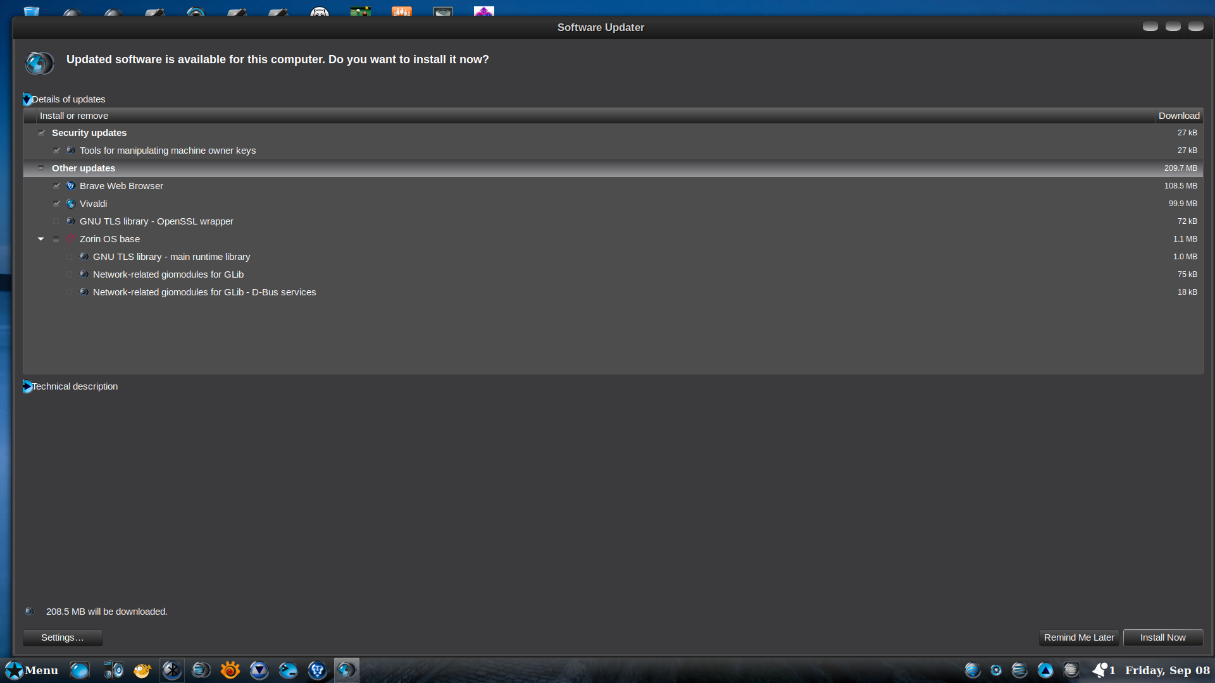1215x683 pixels.
Task: Click the Brave Web Browser lion icon in the update list
Action: click(x=71, y=186)
